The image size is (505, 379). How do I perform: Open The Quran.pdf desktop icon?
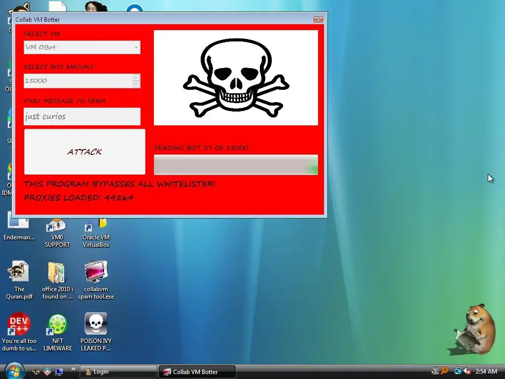pyautogui.click(x=19, y=280)
